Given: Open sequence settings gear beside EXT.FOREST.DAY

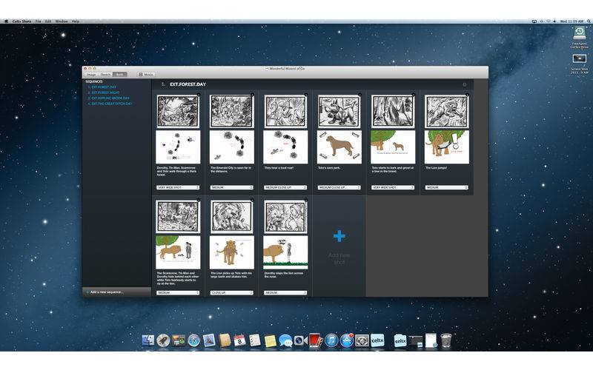Looking at the screenshot, I should tap(465, 84).
